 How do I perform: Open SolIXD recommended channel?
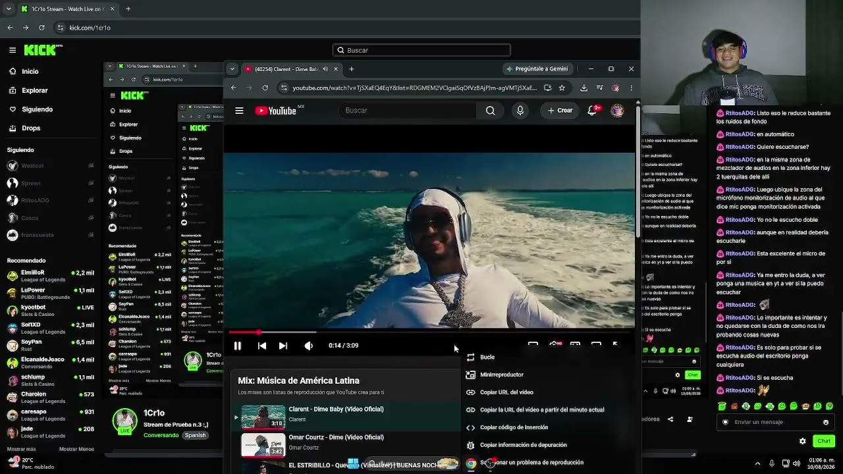click(50, 328)
